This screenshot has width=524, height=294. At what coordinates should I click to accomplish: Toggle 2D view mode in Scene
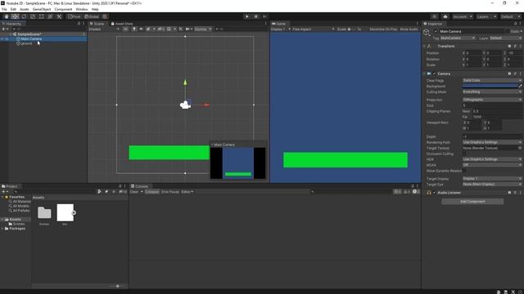click(x=125, y=29)
